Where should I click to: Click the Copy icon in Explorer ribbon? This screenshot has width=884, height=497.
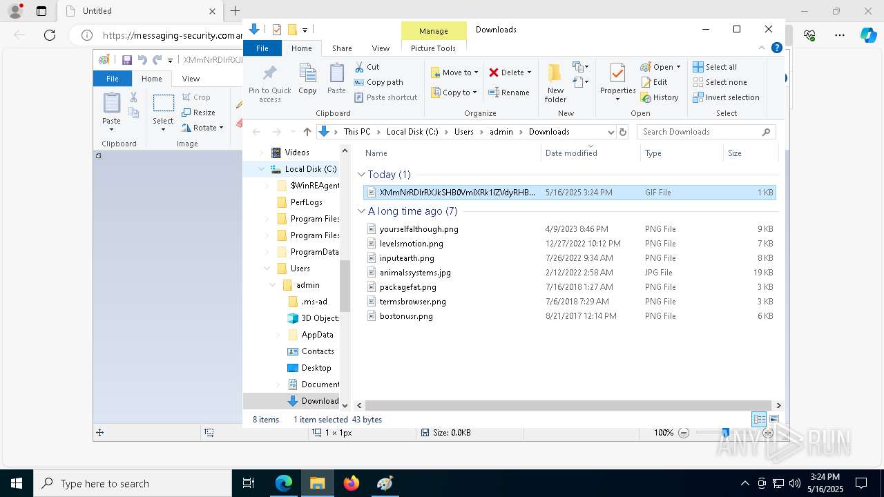tap(307, 79)
